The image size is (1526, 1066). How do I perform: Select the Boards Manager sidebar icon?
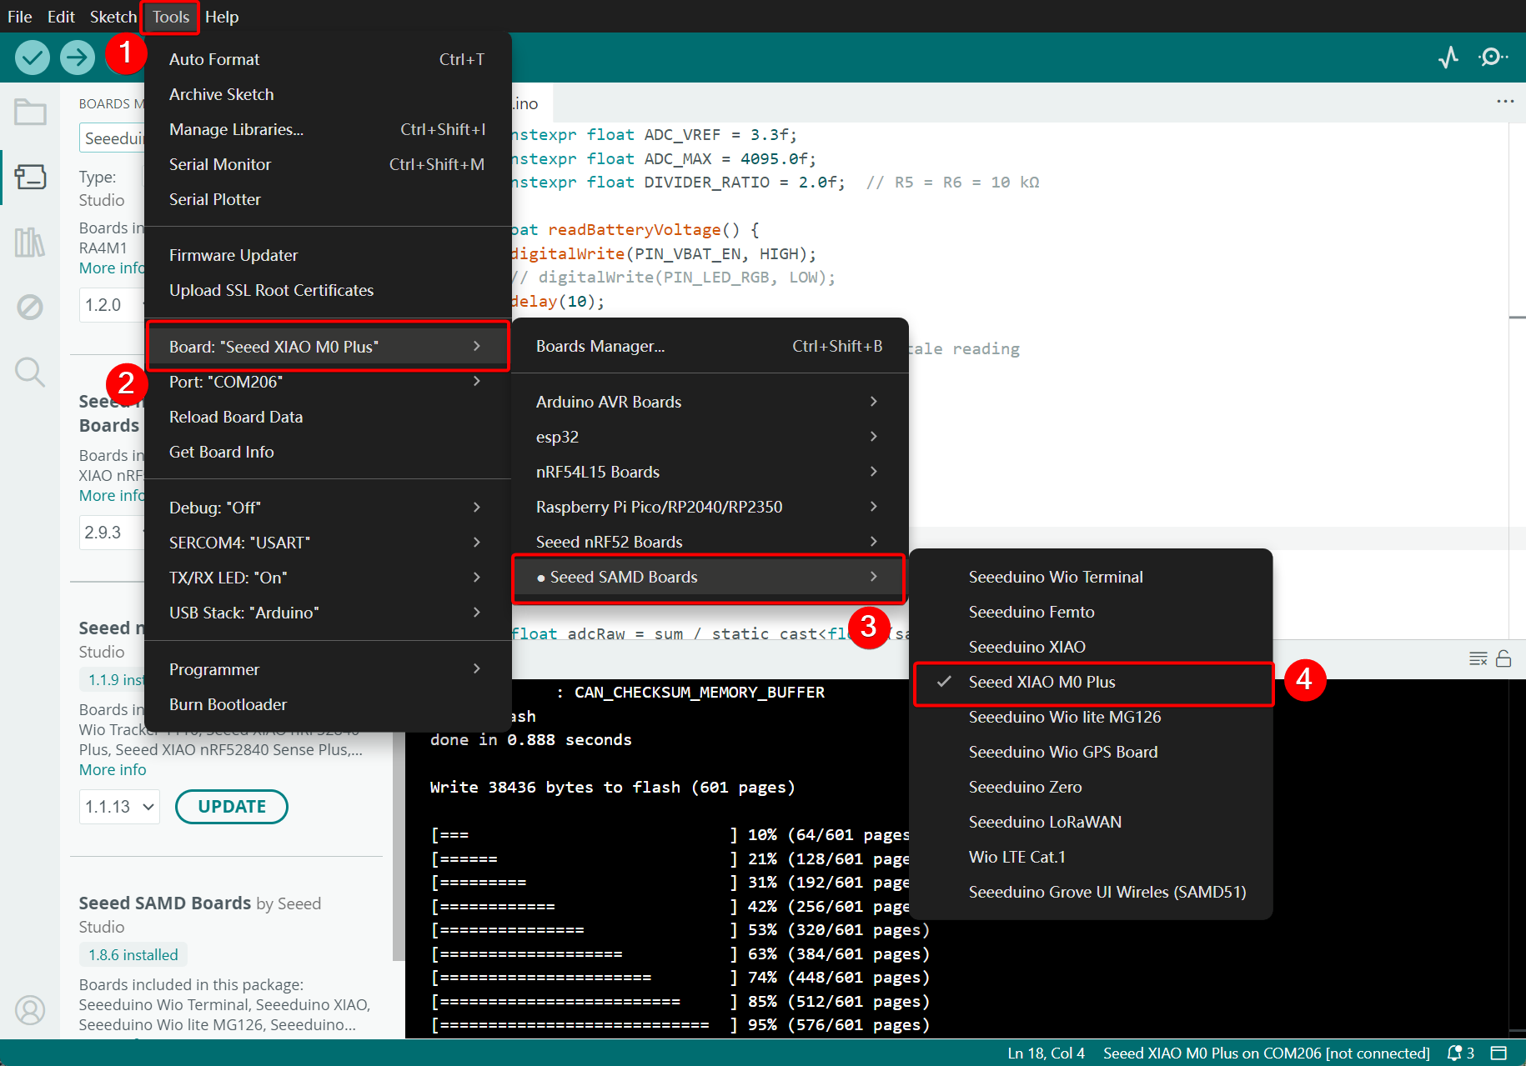pos(30,177)
